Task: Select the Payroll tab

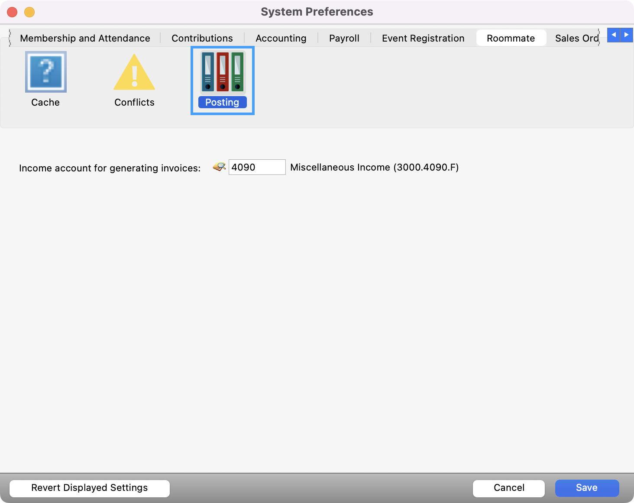Action: point(344,38)
